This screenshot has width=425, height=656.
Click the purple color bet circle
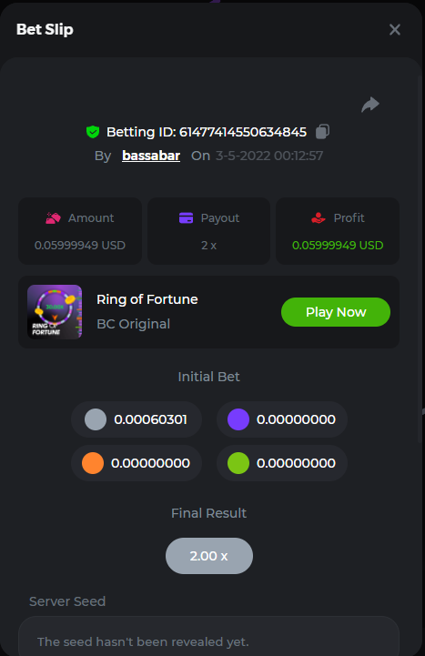pos(238,419)
